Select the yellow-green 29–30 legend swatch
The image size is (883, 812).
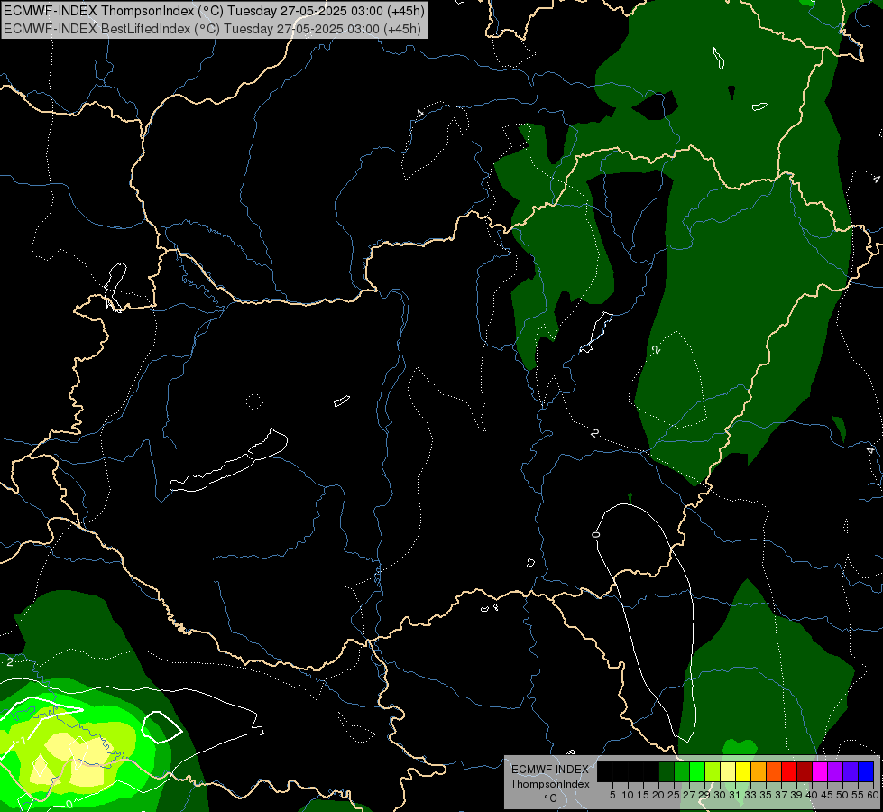[713, 771]
